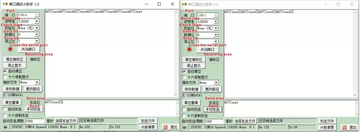This screenshot has height=132, width=360.
Task: Click the red serial status LED in COM14 window
Action: coord(10,49)
